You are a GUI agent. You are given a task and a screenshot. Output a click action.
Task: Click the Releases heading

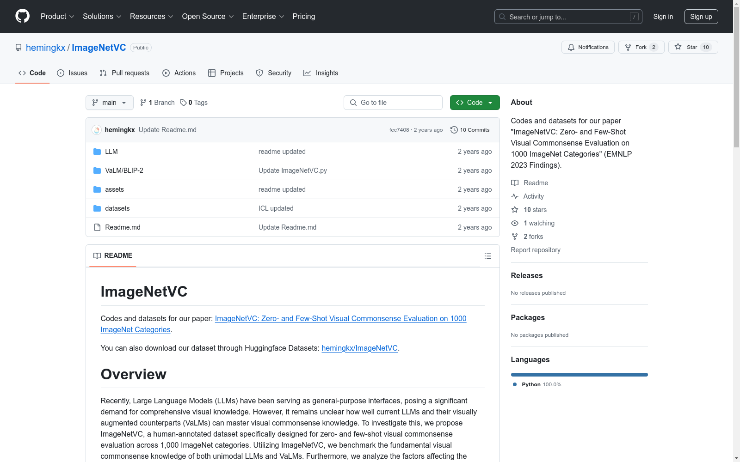(527, 275)
